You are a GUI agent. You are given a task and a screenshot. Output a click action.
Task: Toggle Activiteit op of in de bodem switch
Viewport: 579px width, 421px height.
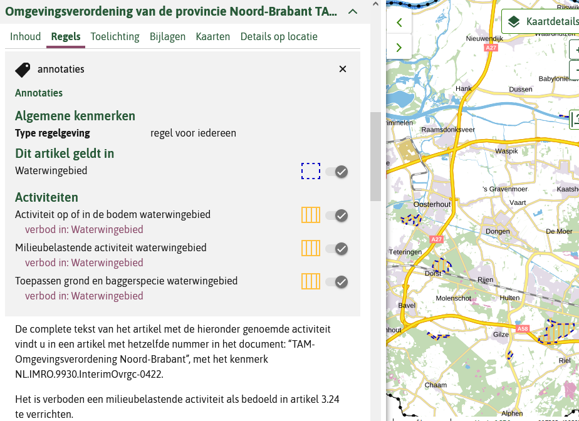[x=336, y=216]
